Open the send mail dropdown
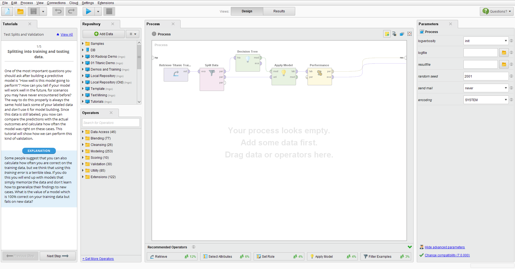 tap(486, 88)
